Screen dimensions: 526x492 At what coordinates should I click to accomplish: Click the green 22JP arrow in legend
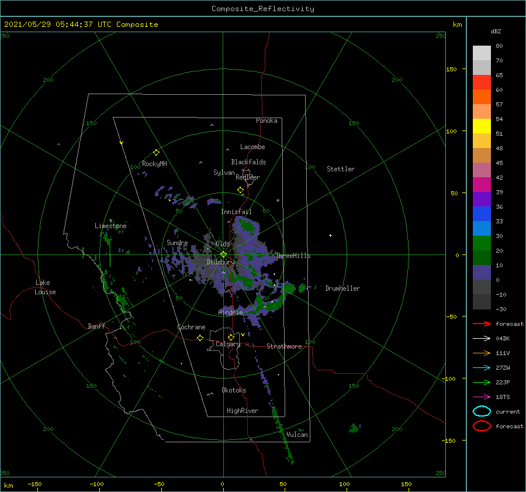482,382
